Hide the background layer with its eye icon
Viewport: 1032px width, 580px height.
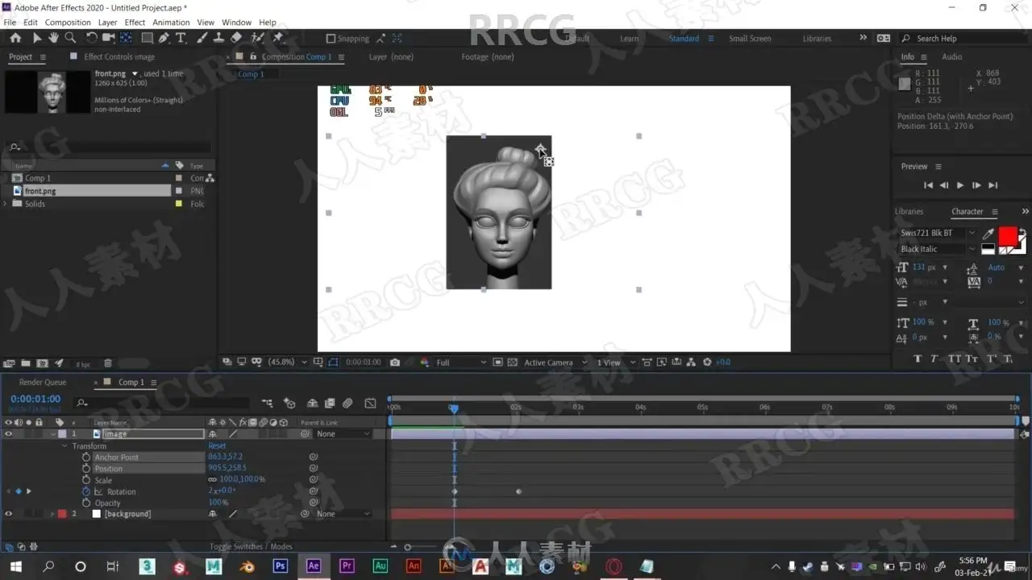click(9, 514)
